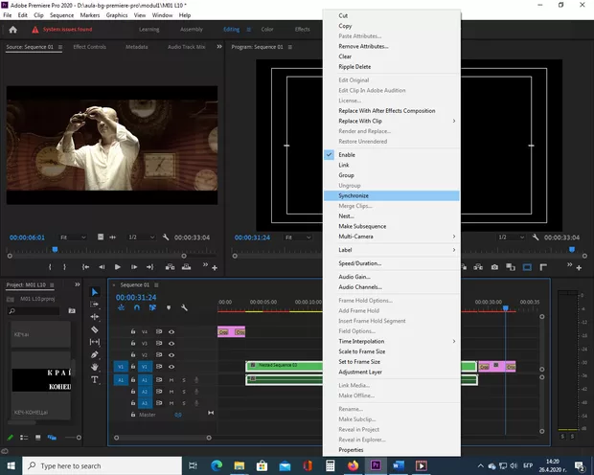594x475 pixels.
Task: Select the Razor tool
Action: pos(95,329)
